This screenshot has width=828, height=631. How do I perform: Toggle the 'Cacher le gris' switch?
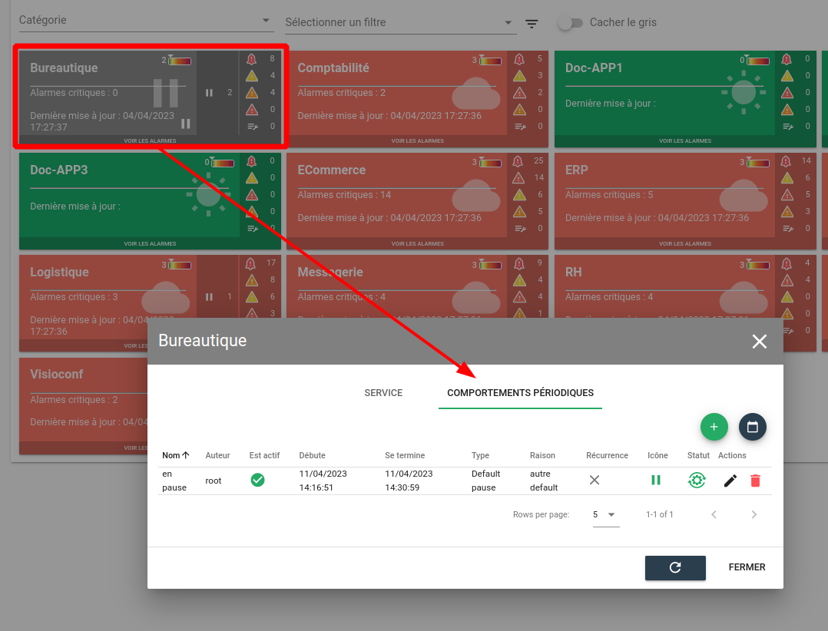coord(570,23)
